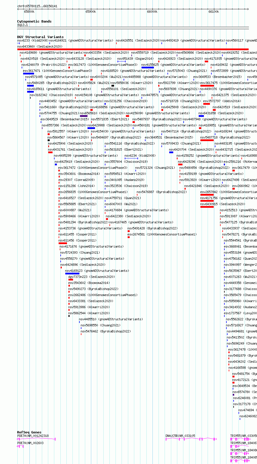
Task: Select label nsv4759711 (Quan2021)
Action: tap(123, 198)
